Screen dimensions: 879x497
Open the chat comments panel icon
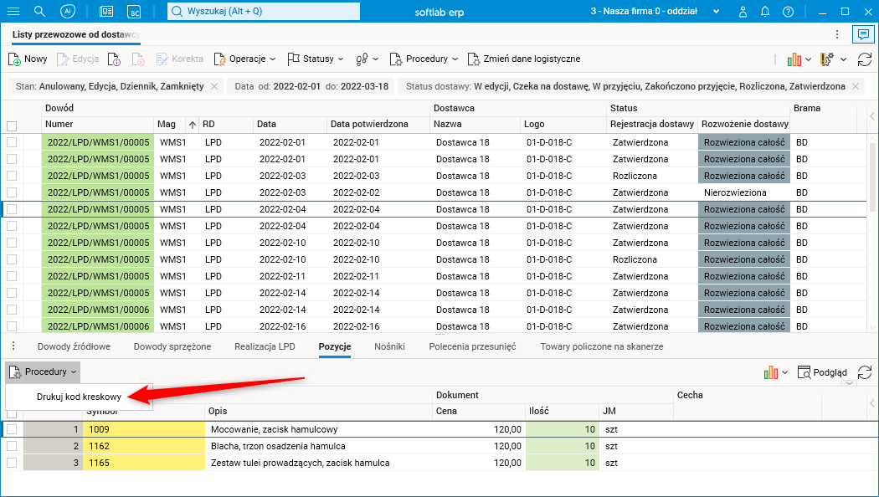tap(862, 34)
